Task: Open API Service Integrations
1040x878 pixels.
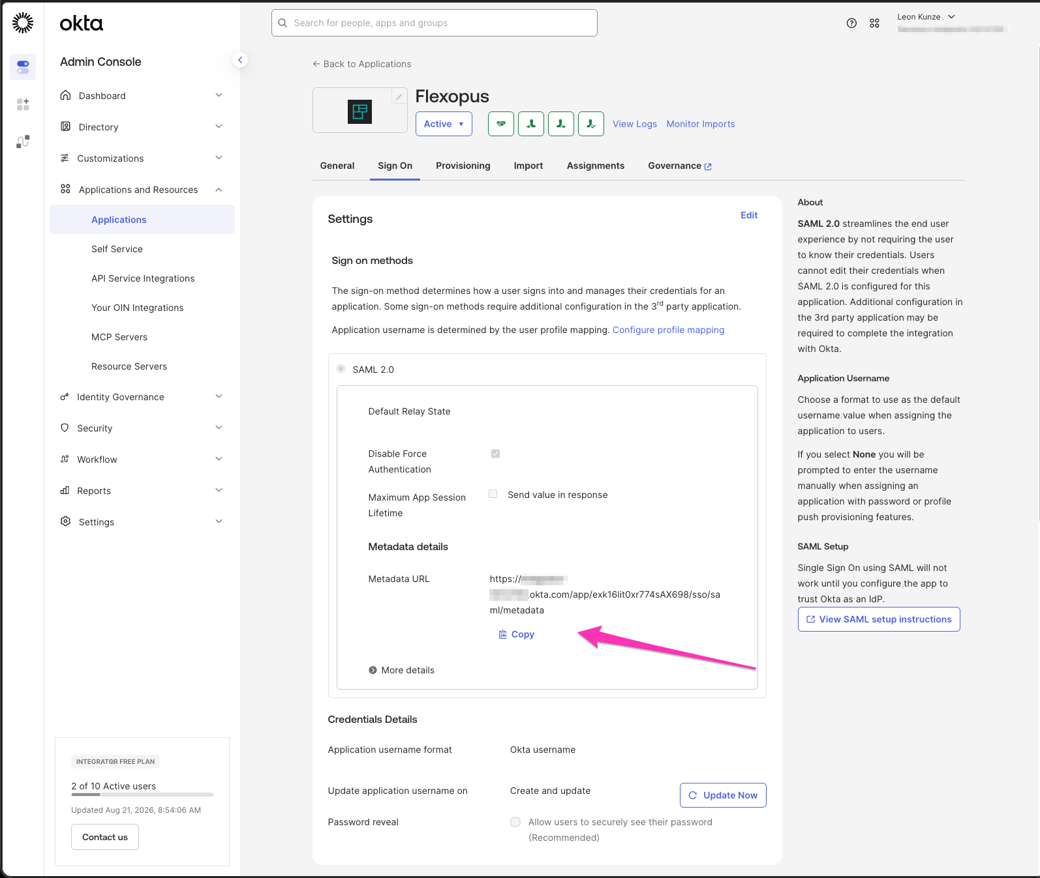Action: click(x=142, y=278)
